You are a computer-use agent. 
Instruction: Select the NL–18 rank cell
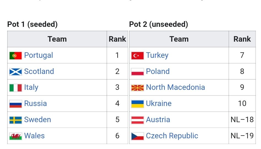[x=242, y=119]
